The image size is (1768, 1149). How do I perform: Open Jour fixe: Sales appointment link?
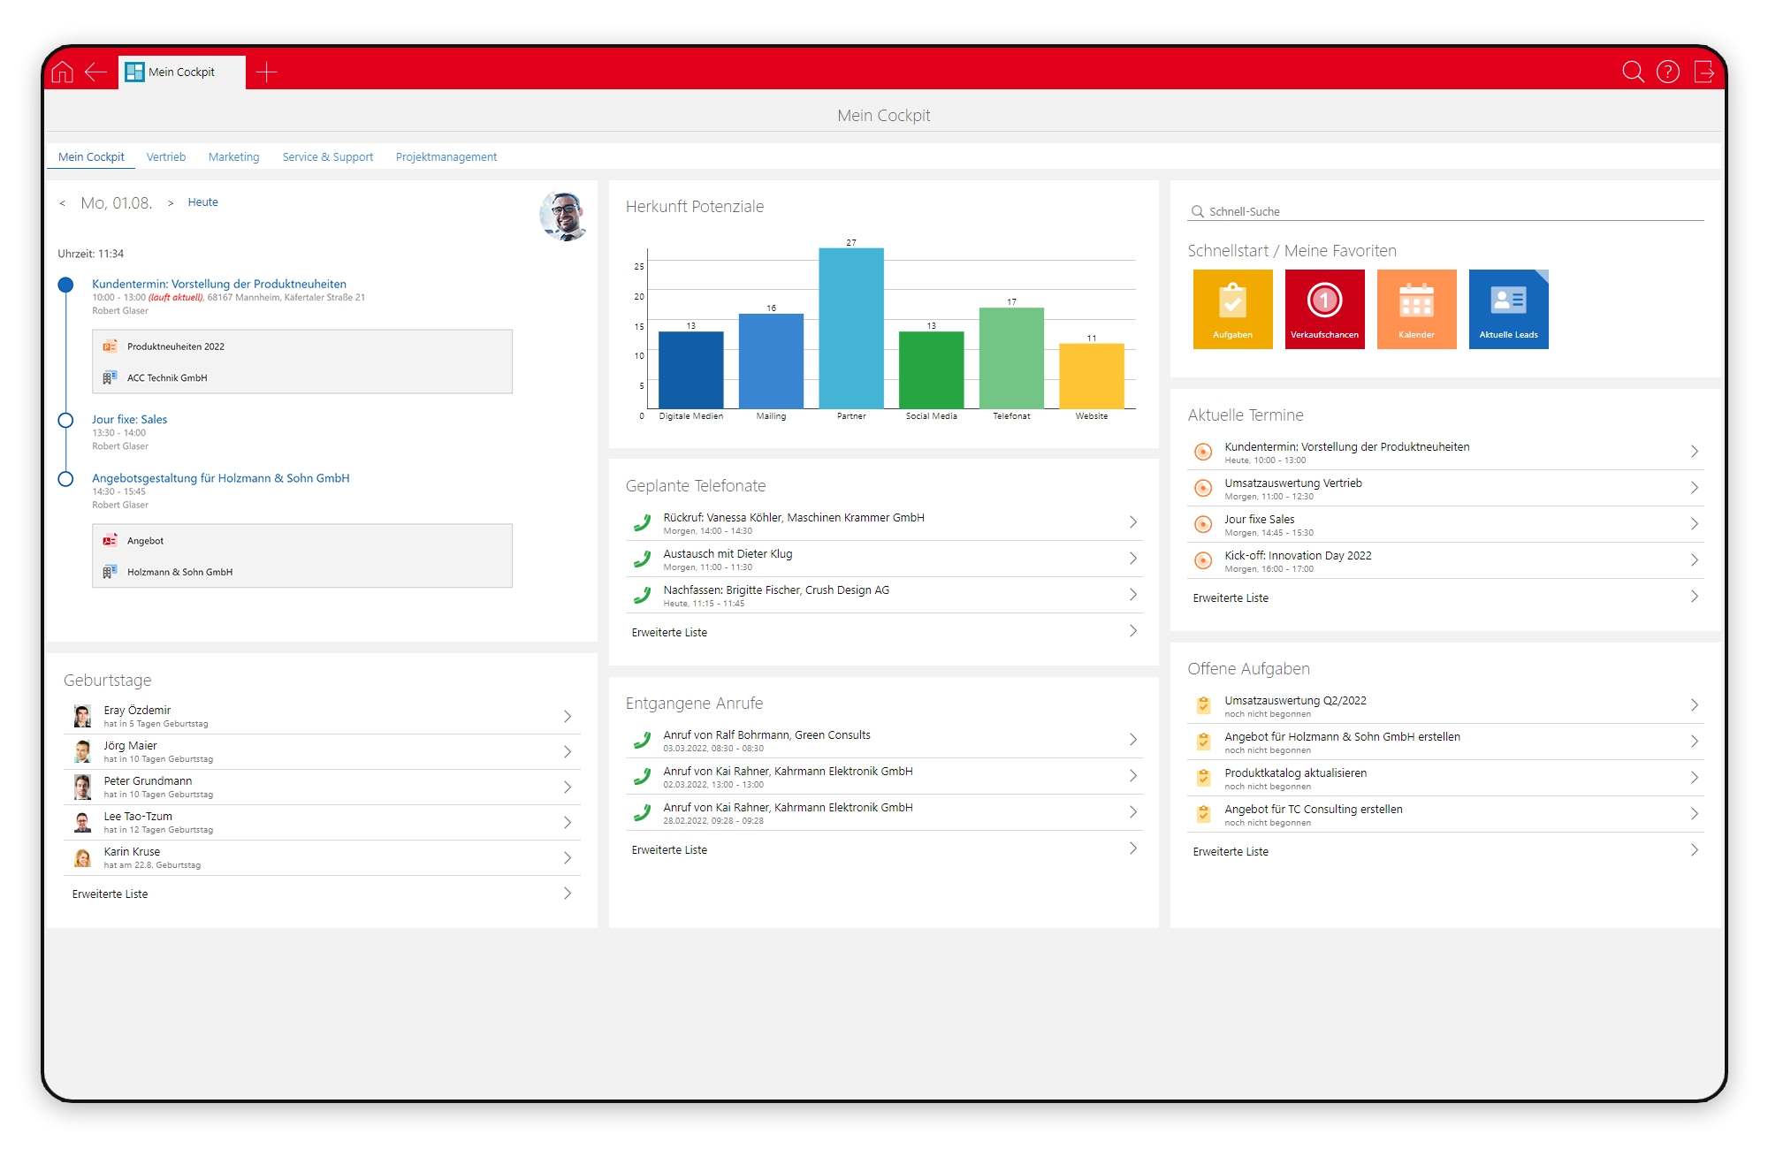[x=129, y=419]
